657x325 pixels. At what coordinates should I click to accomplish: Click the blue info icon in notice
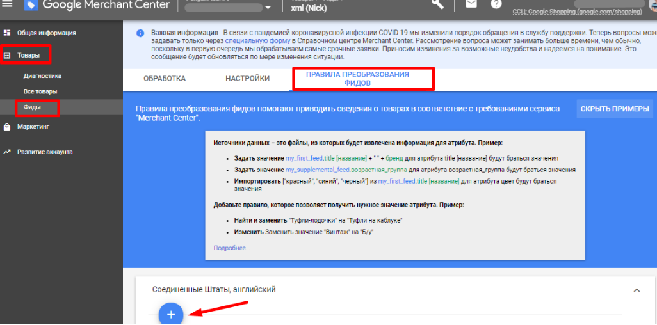point(140,33)
